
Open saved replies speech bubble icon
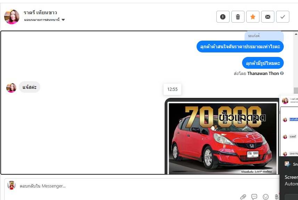(254, 197)
